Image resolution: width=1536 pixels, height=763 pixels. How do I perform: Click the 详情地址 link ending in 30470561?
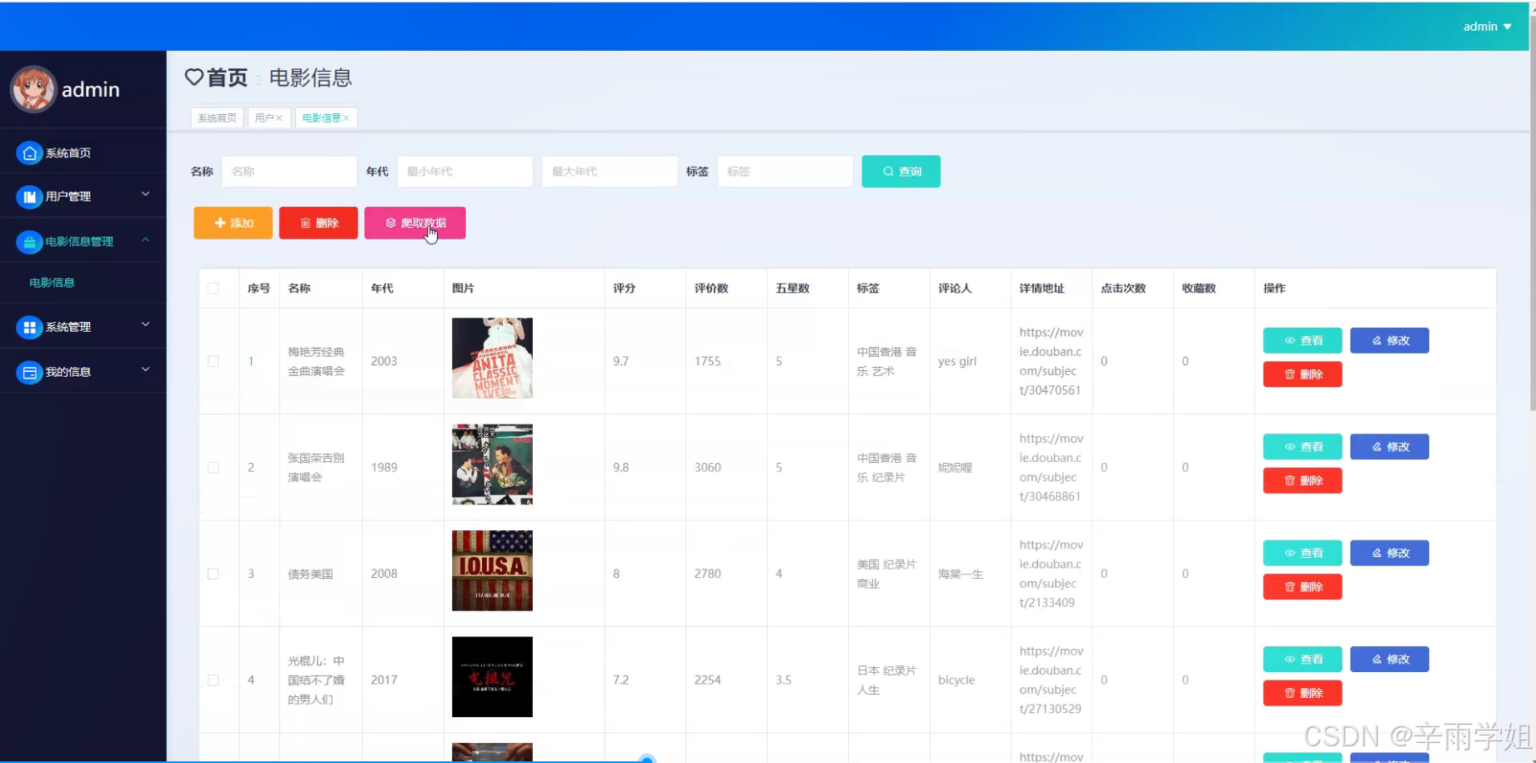click(x=1051, y=361)
